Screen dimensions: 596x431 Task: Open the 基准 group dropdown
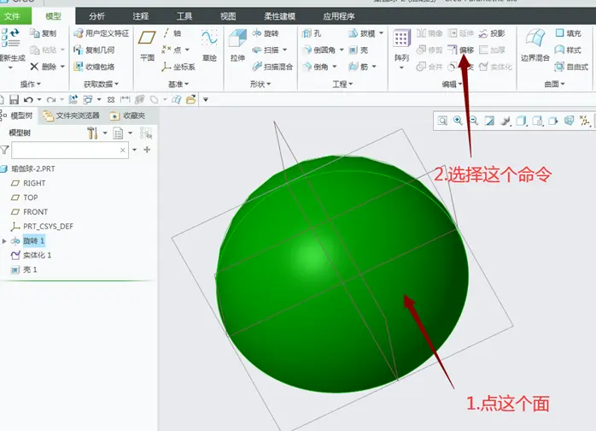[x=178, y=84]
